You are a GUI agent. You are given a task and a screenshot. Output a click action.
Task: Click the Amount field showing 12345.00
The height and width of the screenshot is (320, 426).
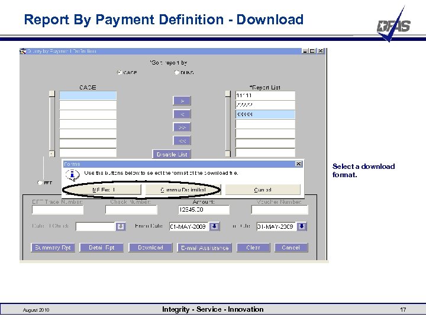(x=204, y=210)
